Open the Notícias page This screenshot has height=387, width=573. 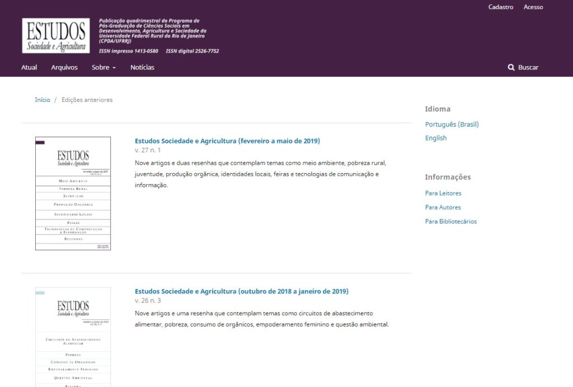coord(142,67)
